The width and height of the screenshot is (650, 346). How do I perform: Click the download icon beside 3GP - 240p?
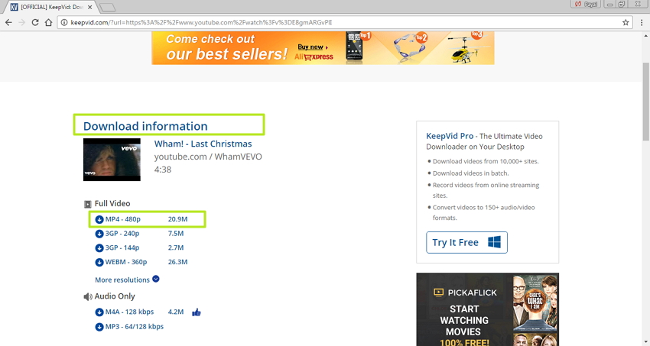click(99, 234)
